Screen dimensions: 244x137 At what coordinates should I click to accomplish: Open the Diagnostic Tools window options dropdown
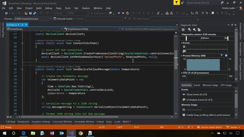pos(228,25)
